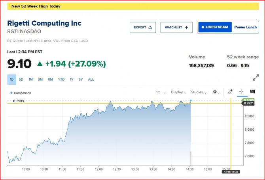Select the 1M range tab
Viewport: 265px width, 180px height.
[x=30, y=80]
